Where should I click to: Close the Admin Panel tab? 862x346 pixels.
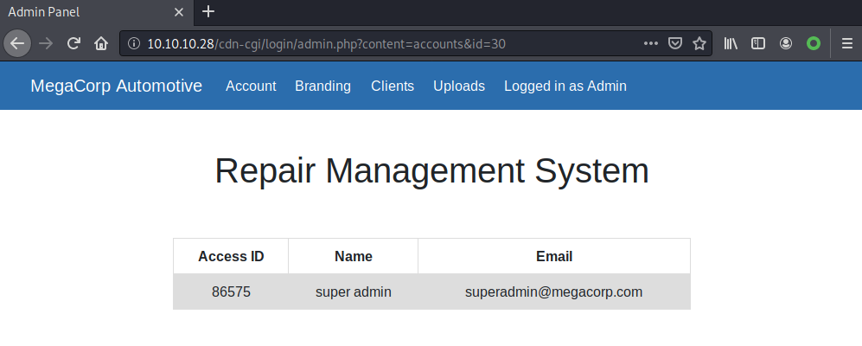pyautogui.click(x=179, y=12)
